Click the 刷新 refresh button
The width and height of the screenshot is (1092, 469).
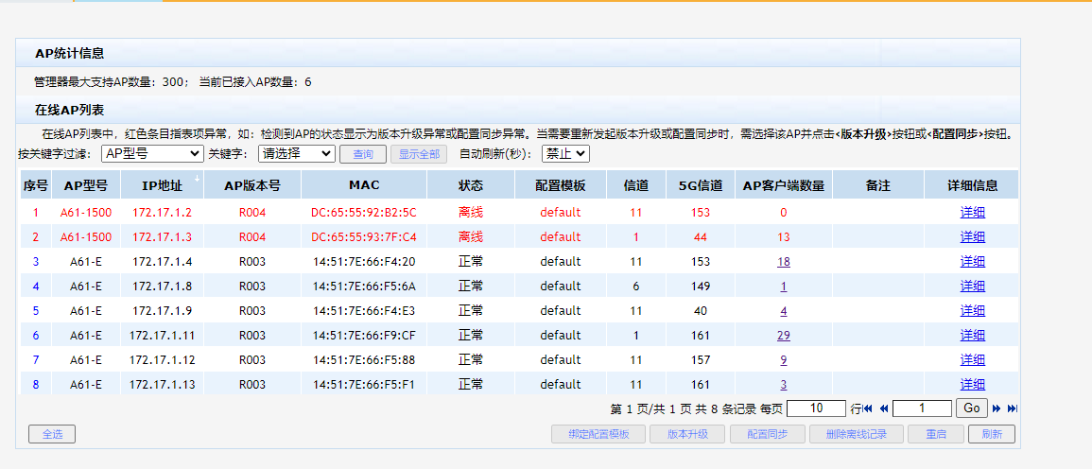[x=991, y=434]
